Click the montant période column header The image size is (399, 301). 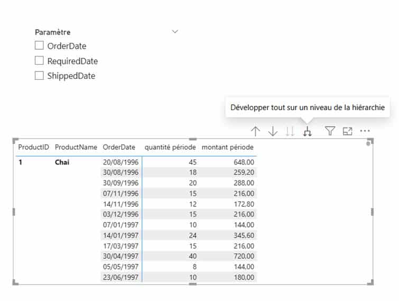pyautogui.click(x=227, y=147)
